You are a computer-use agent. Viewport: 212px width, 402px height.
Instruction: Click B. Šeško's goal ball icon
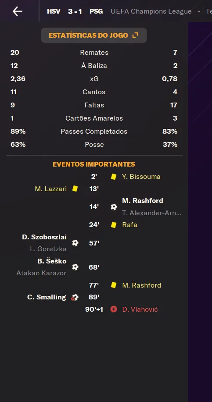click(75, 267)
